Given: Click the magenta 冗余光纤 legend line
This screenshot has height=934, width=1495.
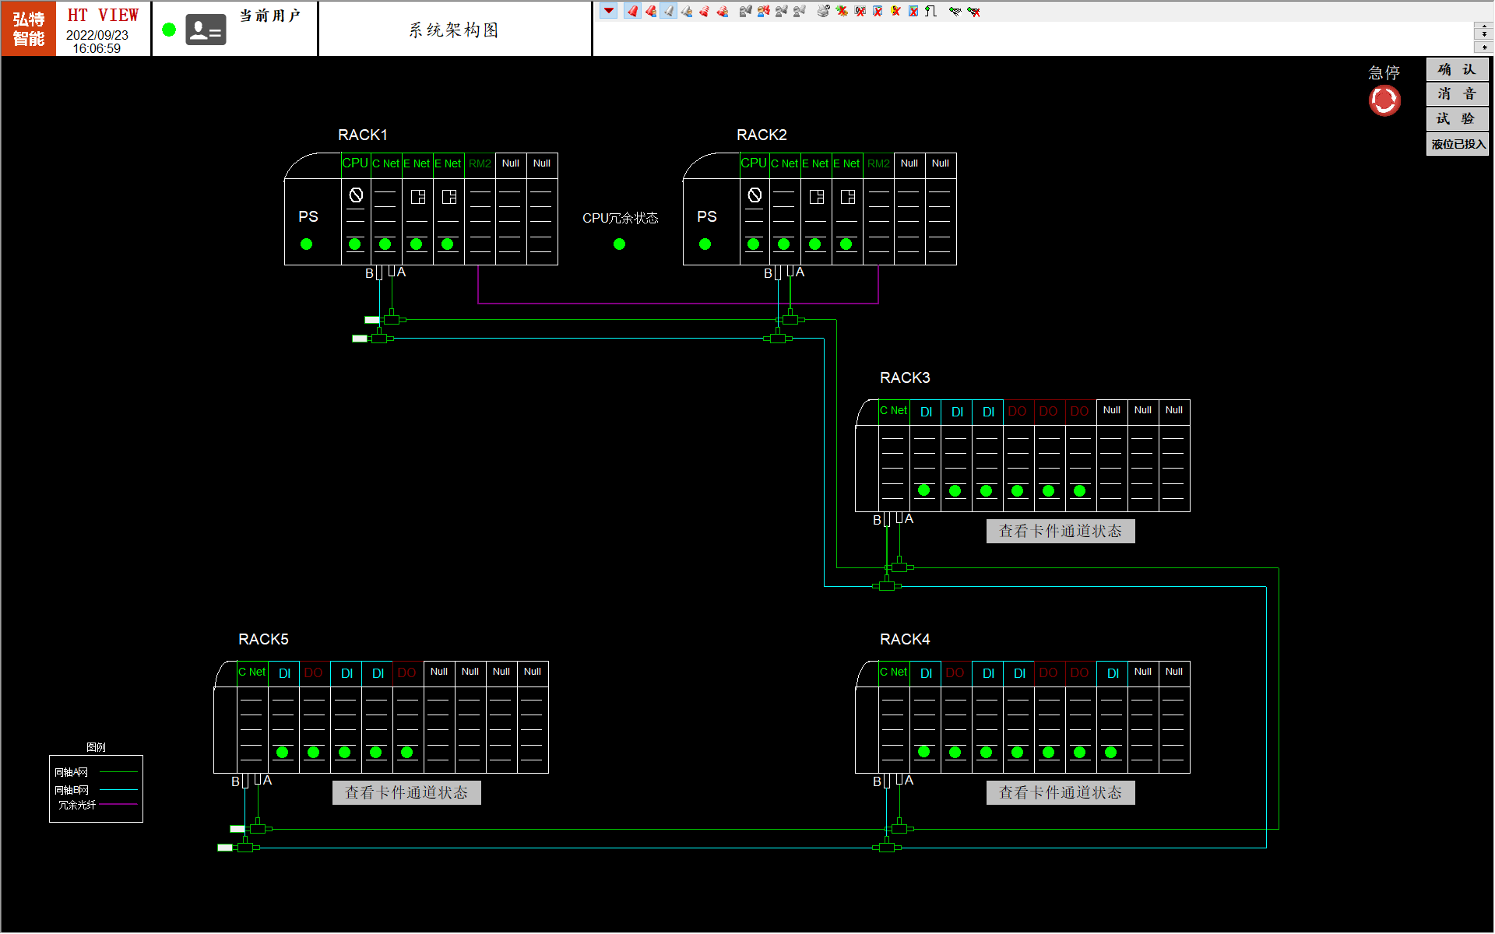Looking at the screenshot, I should pyautogui.click(x=118, y=804).
